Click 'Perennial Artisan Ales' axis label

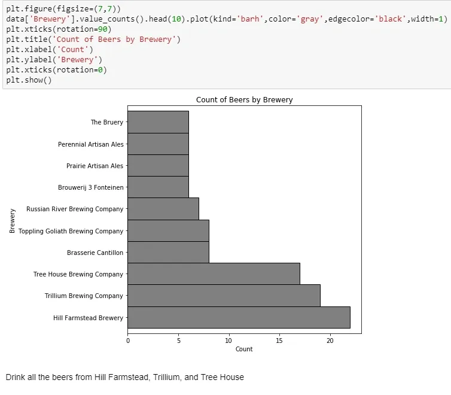[90, 144]
